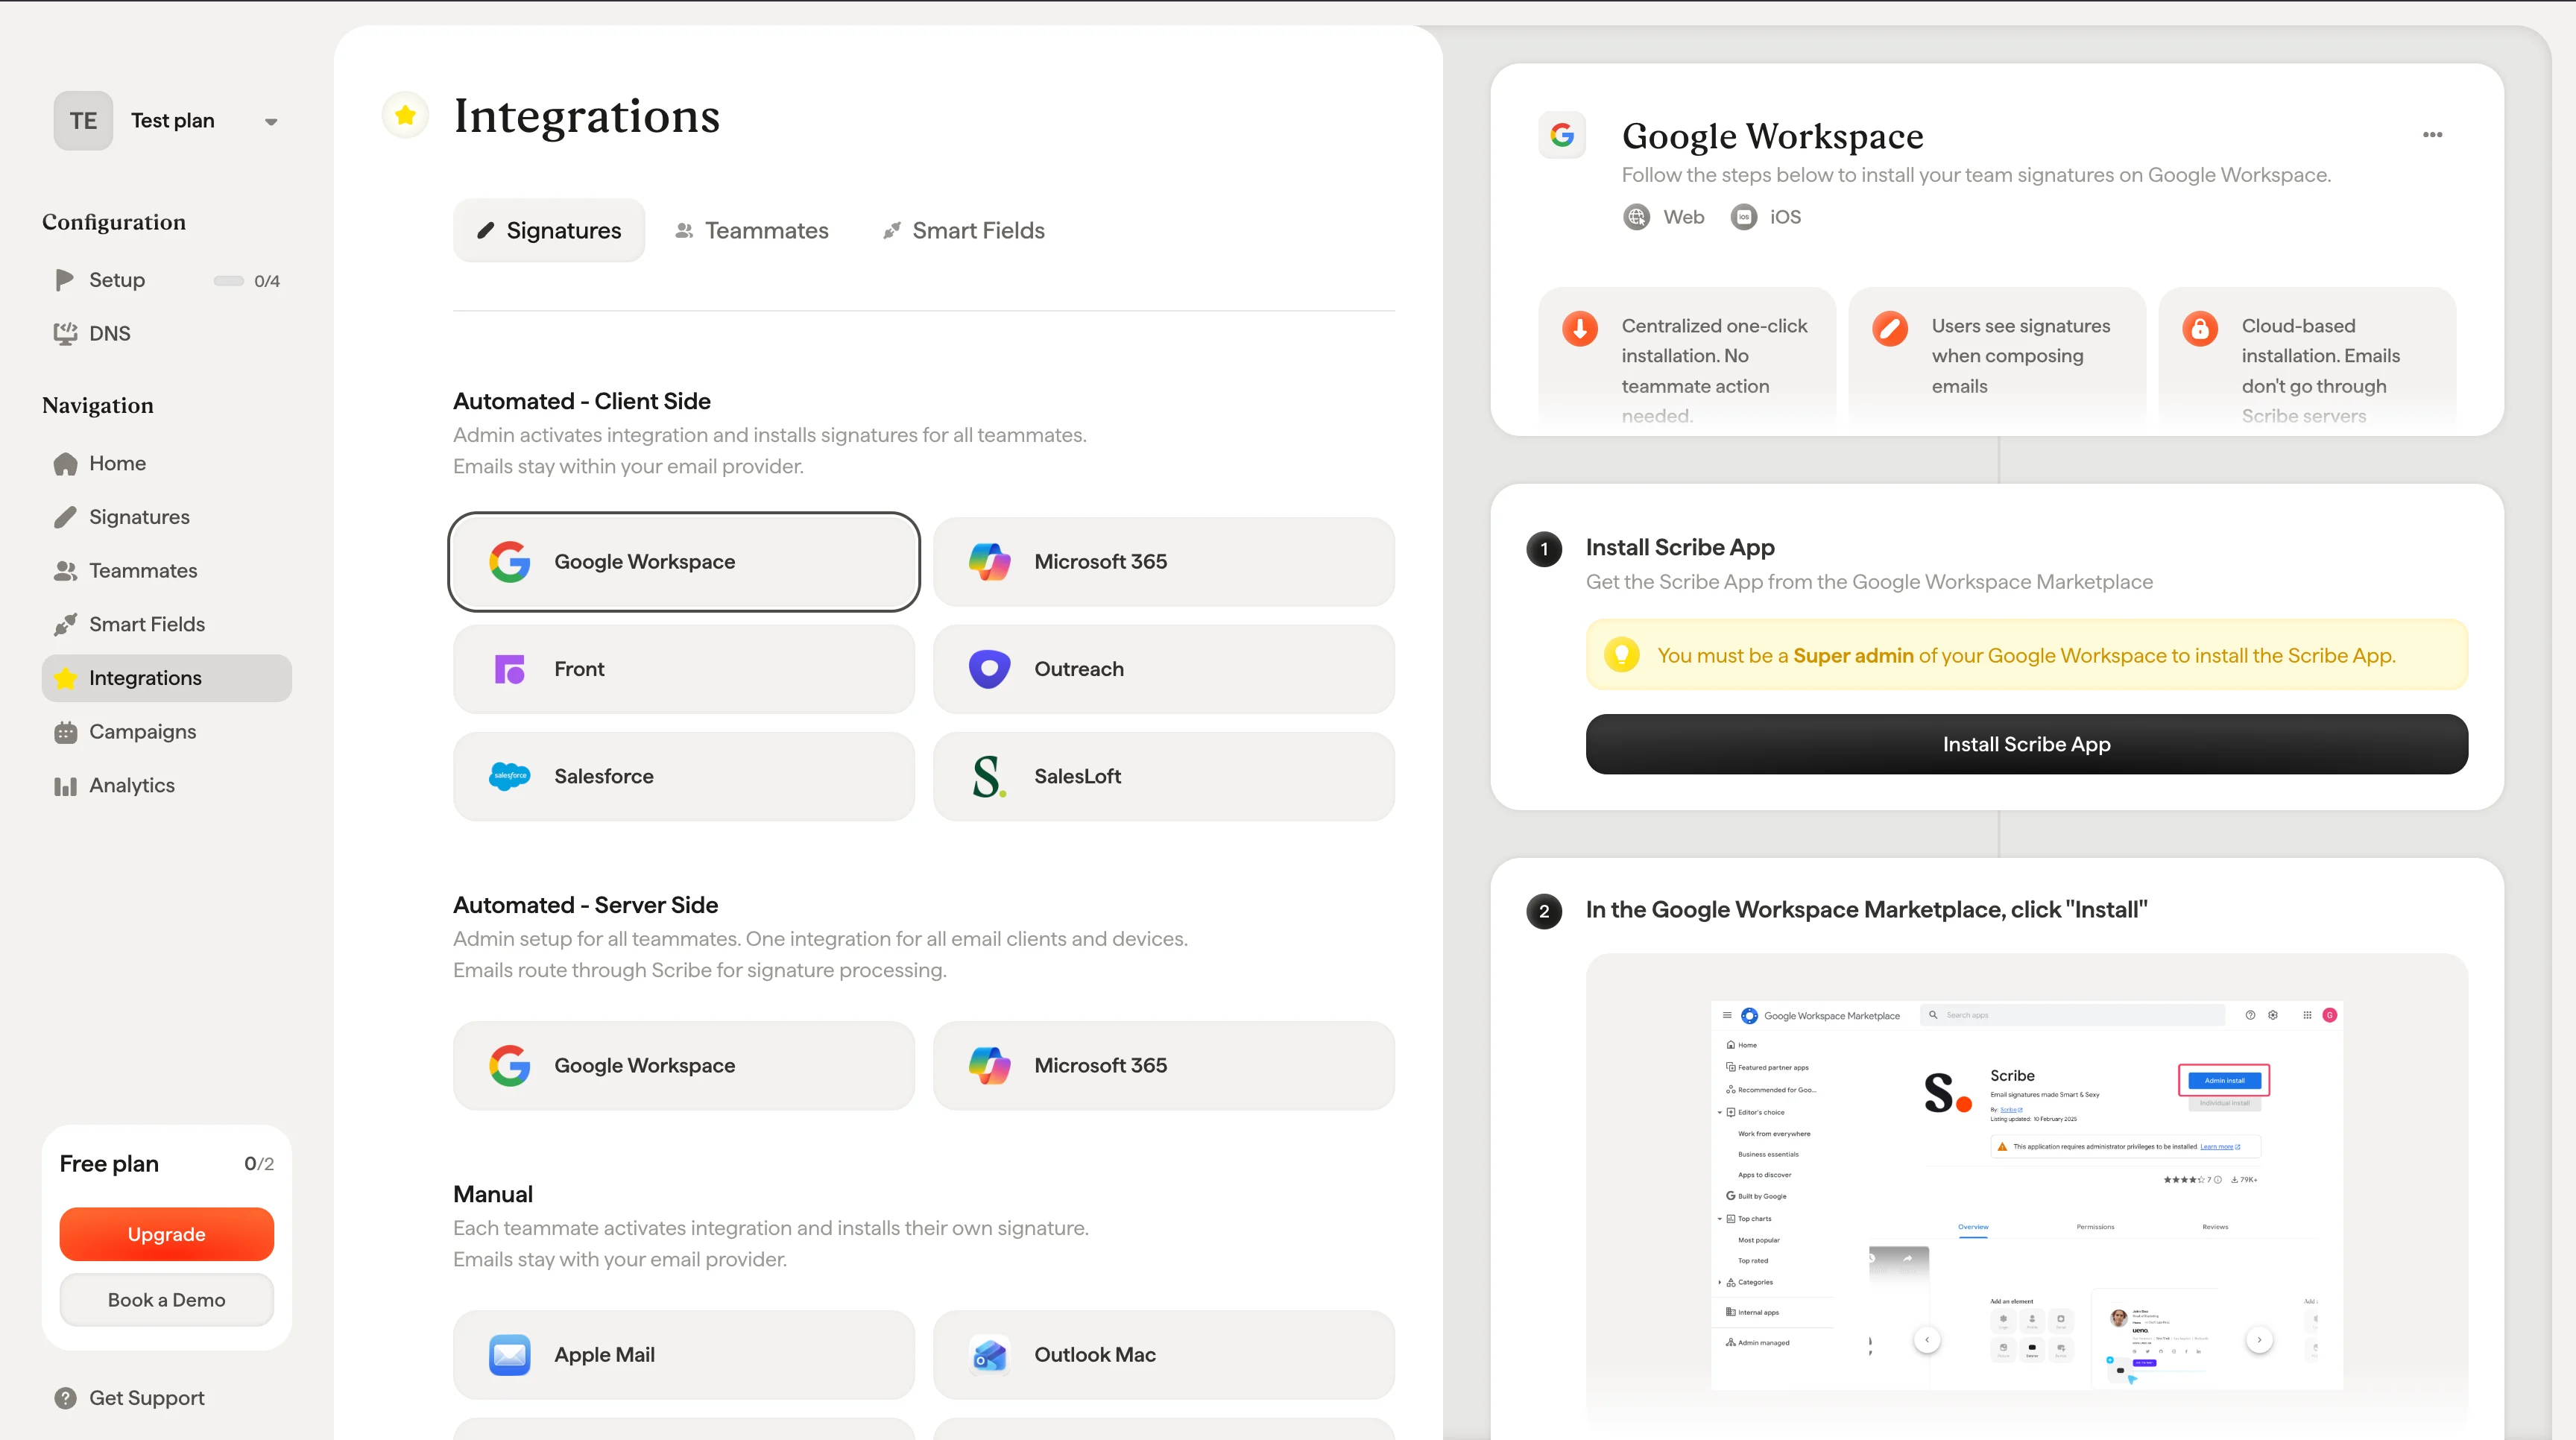Click the orange lock feature icon
Viewport: 2576px width, 1440px height.
[2200, 328]
